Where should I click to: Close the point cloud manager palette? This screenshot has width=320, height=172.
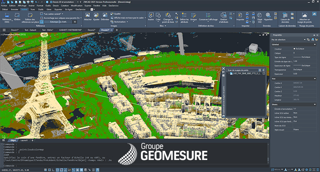coord(223,68)
